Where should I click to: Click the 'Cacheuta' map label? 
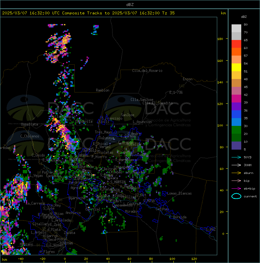point(54,176)
